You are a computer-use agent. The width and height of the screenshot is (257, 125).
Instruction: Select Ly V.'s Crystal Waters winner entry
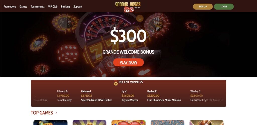pyautogui.click(x=130, y=96)
